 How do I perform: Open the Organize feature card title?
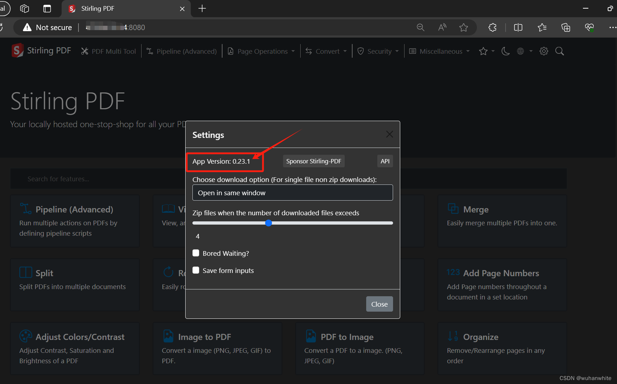pos(481,337)
